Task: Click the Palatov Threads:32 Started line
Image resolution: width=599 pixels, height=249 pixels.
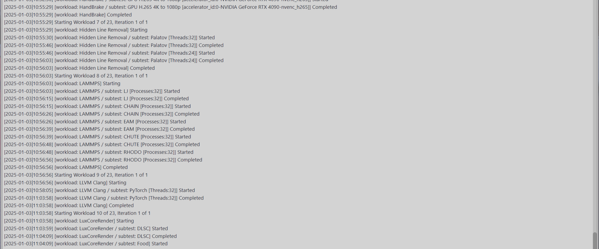Action: (x=109, y=38)
